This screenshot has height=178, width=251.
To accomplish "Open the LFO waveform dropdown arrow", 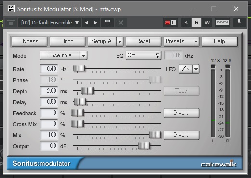I will coord(196,69).
